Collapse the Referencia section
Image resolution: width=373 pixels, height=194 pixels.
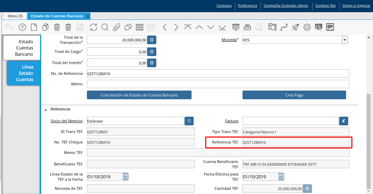tap(45, 109)
